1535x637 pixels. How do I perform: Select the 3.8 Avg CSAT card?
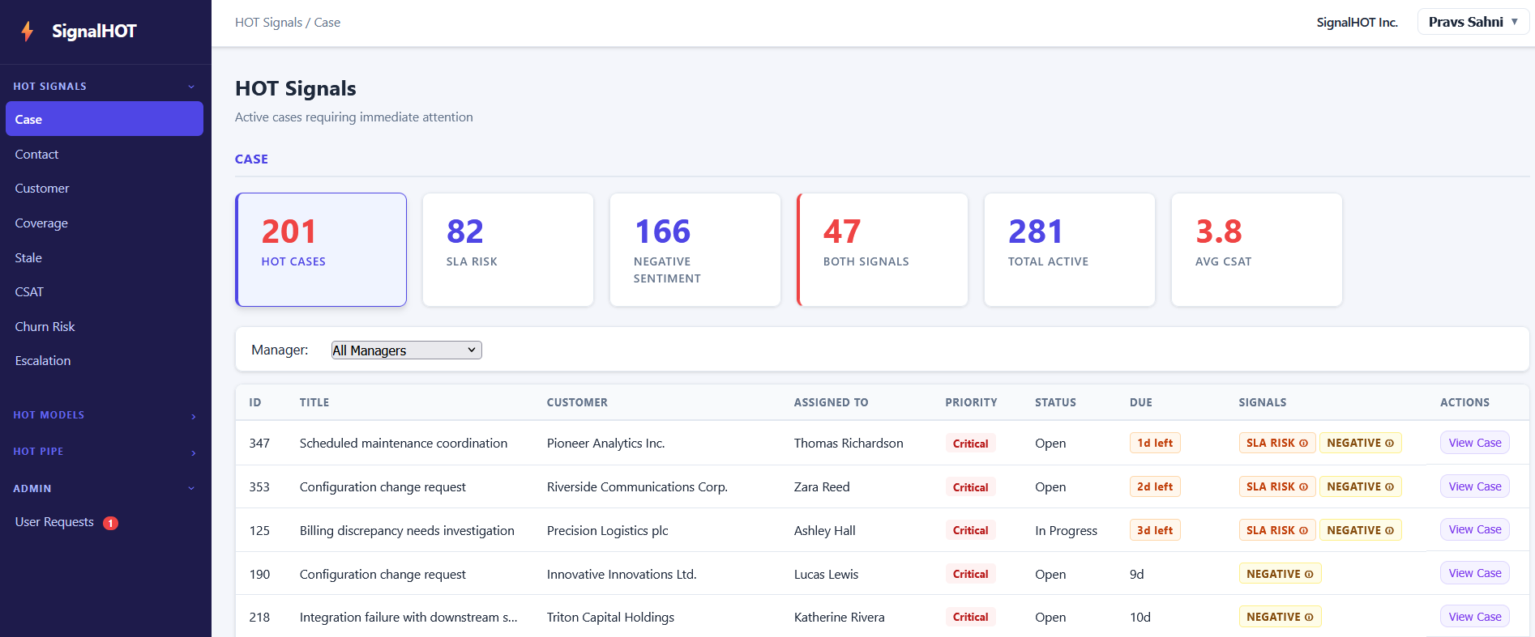pyautogui.click(x=1257, y=249)
